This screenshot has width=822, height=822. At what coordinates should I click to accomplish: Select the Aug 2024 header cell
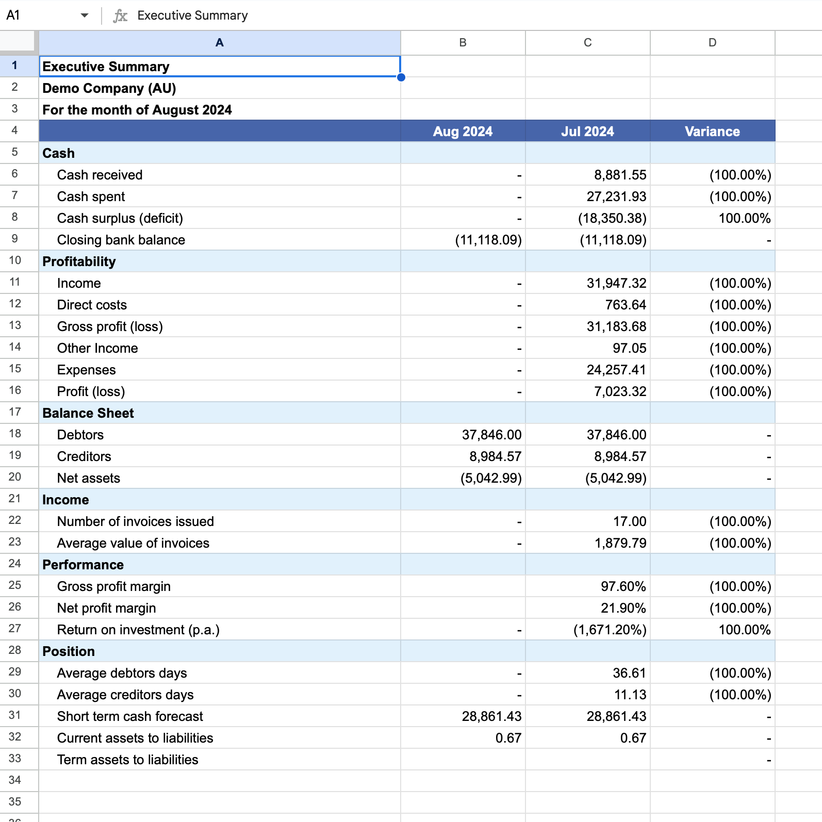463,131
